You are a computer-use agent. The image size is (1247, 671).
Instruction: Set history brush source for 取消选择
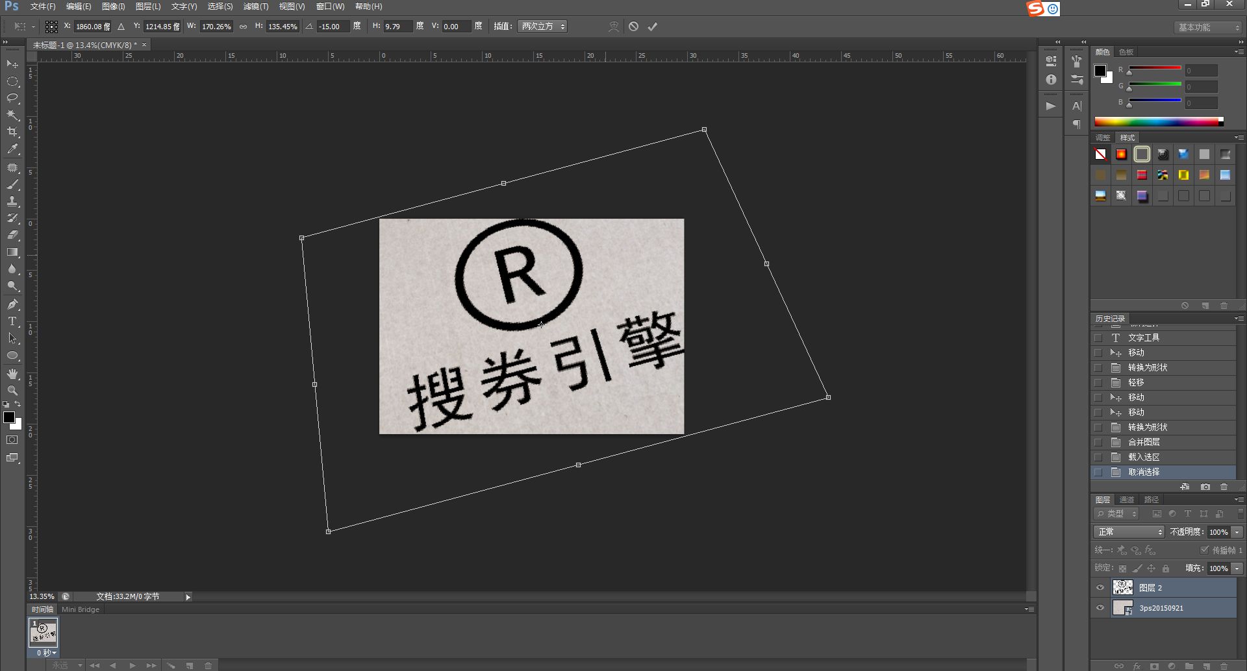pos(1098,472)
